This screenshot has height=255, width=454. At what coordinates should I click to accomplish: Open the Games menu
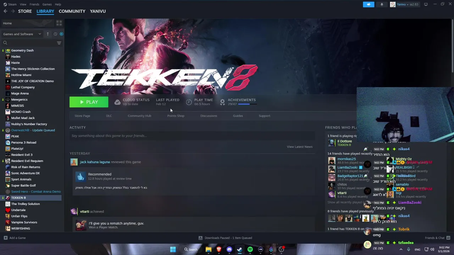pos(47,4)
